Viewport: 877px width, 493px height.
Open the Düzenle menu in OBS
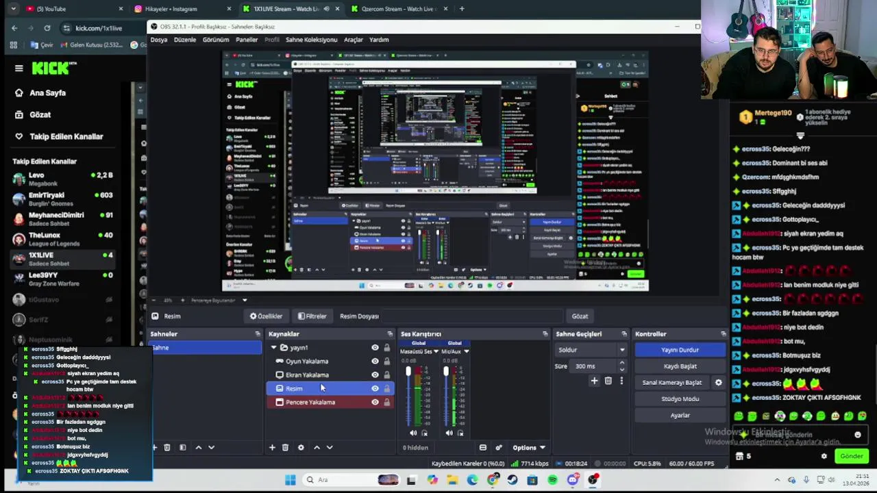[x=185, y=40]
